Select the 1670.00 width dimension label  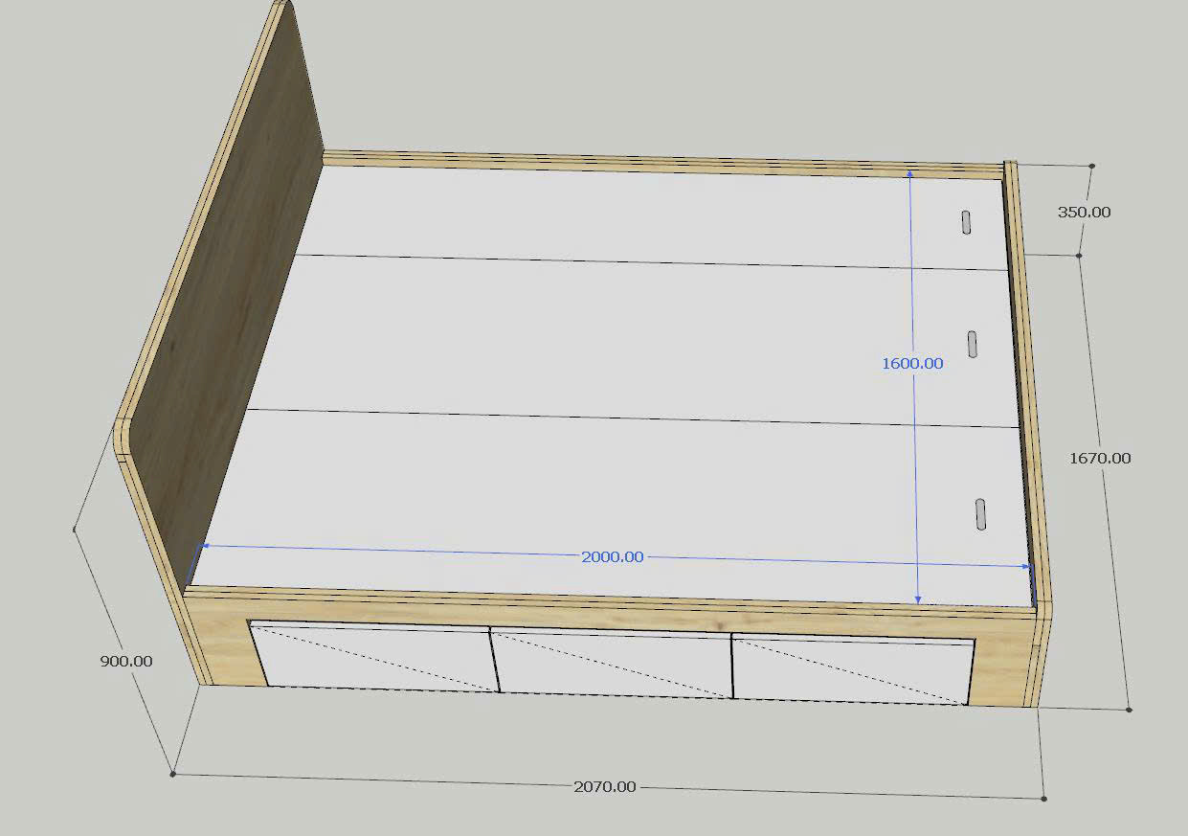[1099, 458]
